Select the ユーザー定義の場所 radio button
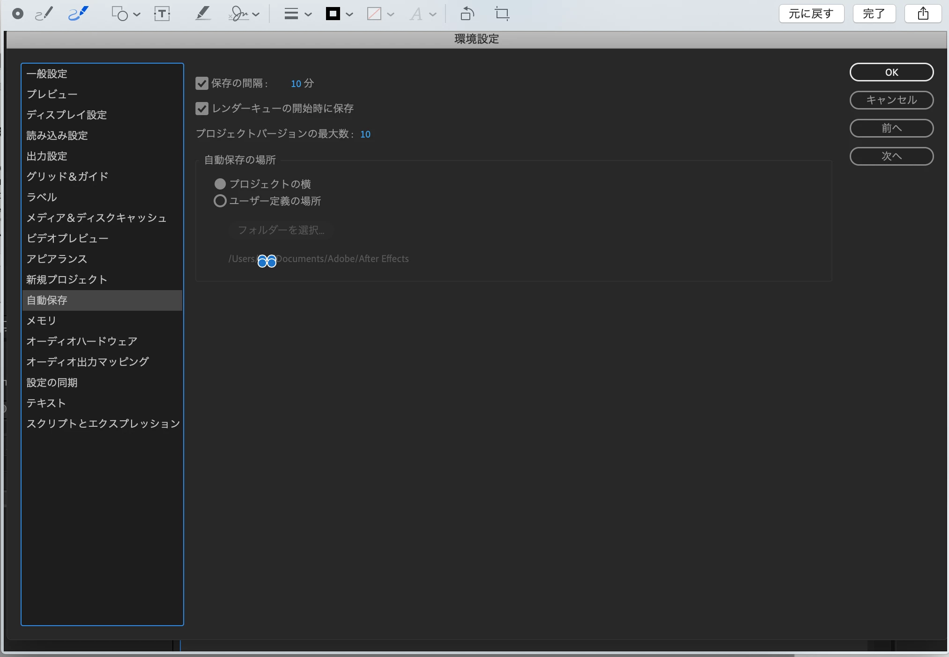949x657 pixels. tap(220, 201)
